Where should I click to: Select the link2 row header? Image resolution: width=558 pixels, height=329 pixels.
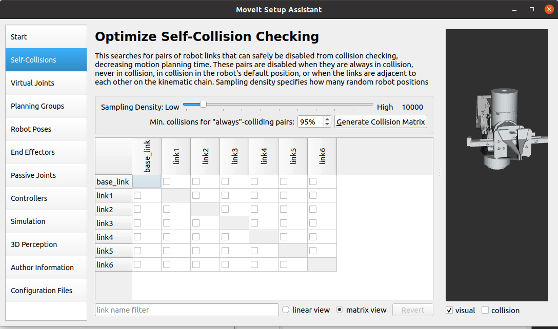point(113,209)
